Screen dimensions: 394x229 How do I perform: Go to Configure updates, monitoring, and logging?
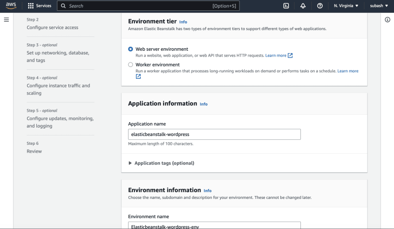pyautogui.click(x=60, y=122)
